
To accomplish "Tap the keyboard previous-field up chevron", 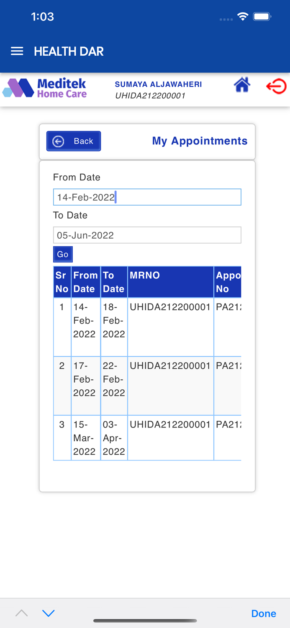I will 22,613.
